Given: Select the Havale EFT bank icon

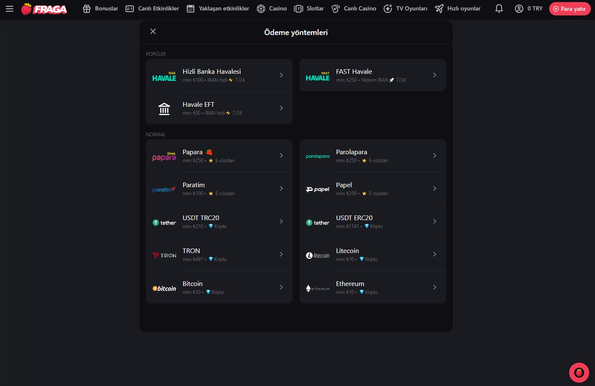Looking at the screenshot, I should pos(164,108).
